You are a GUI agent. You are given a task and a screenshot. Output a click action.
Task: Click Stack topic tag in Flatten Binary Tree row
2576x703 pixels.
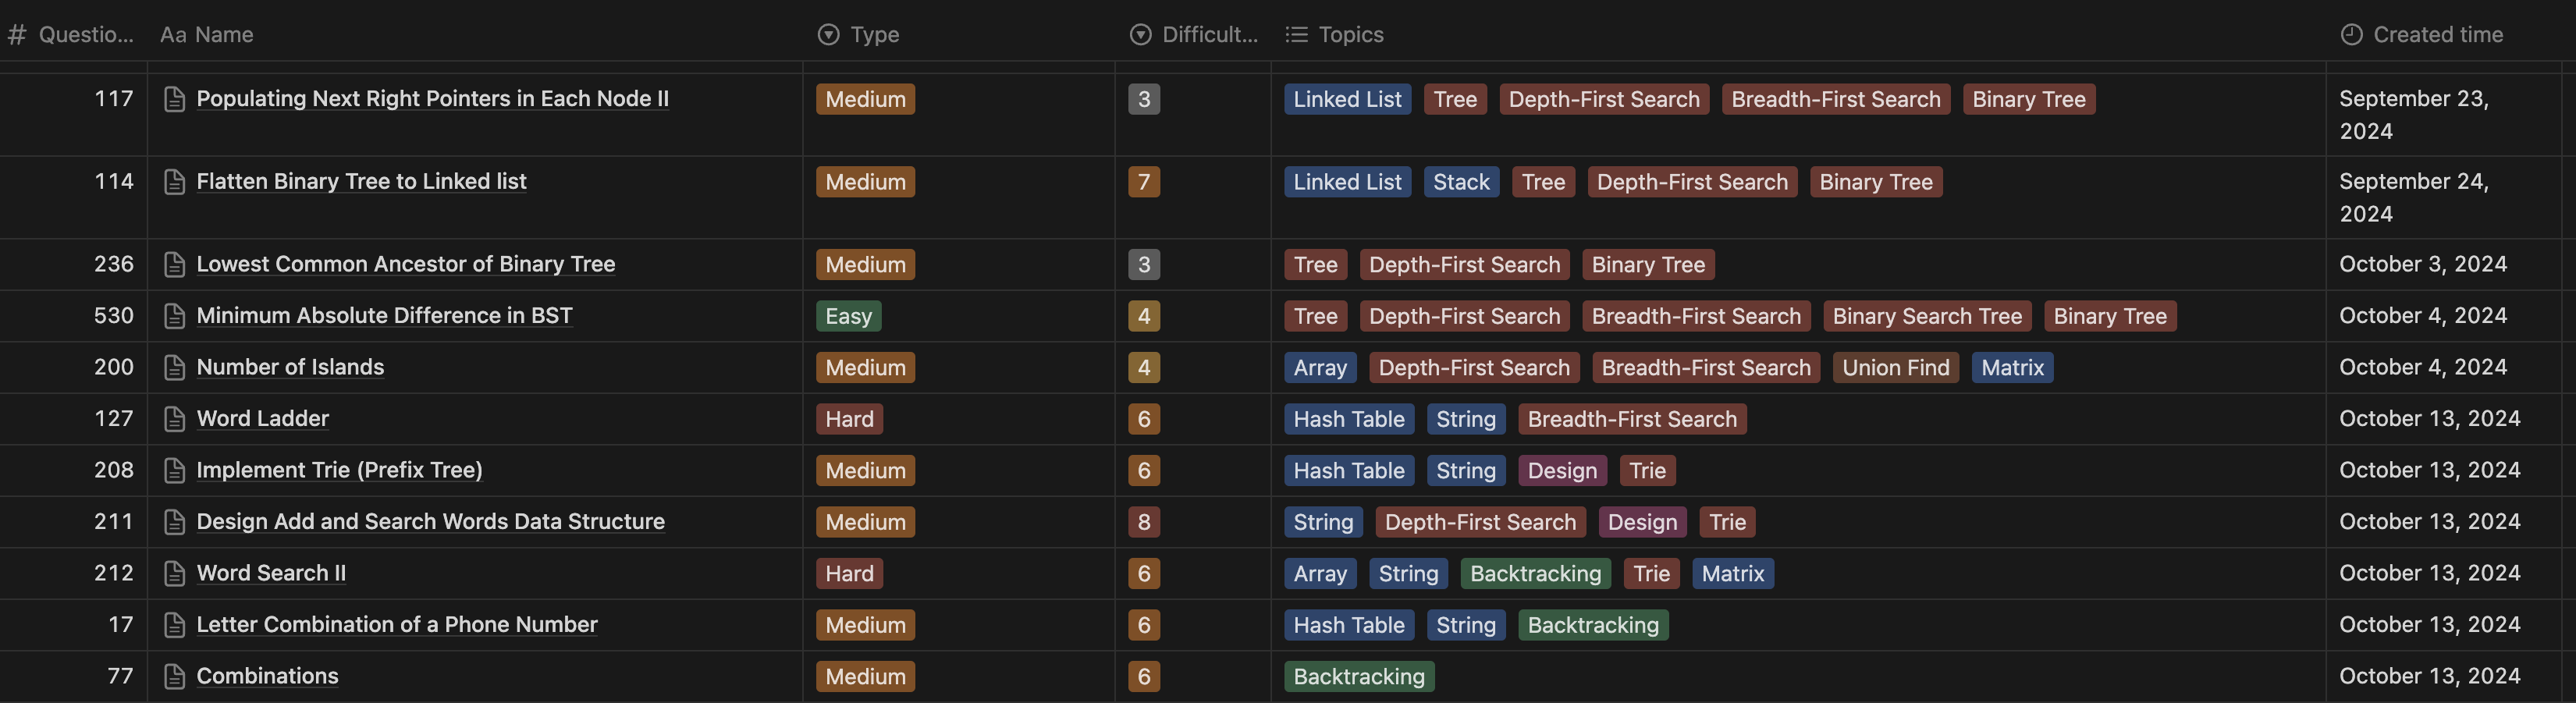[1461, 182]
